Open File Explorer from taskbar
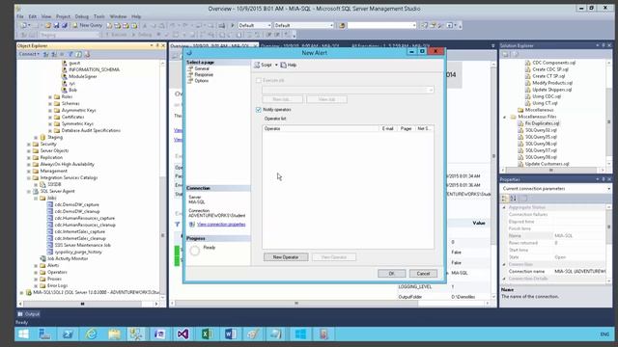The height and width of the screenshot is (347, 618). tap(114, 334)
